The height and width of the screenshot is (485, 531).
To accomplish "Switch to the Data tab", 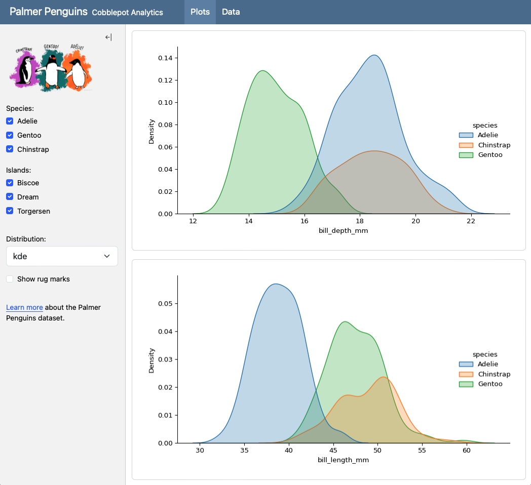I will (x=231, y=12).
